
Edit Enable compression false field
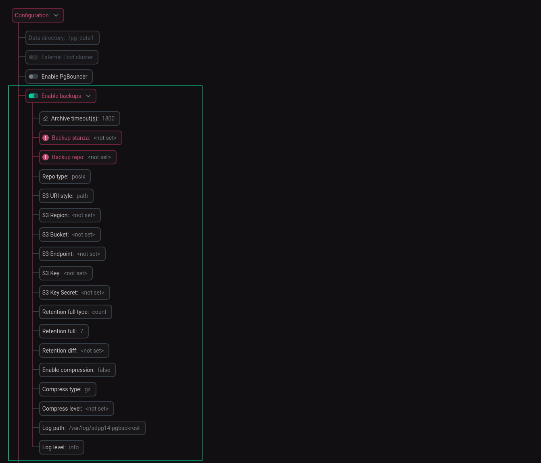point(77,370)
